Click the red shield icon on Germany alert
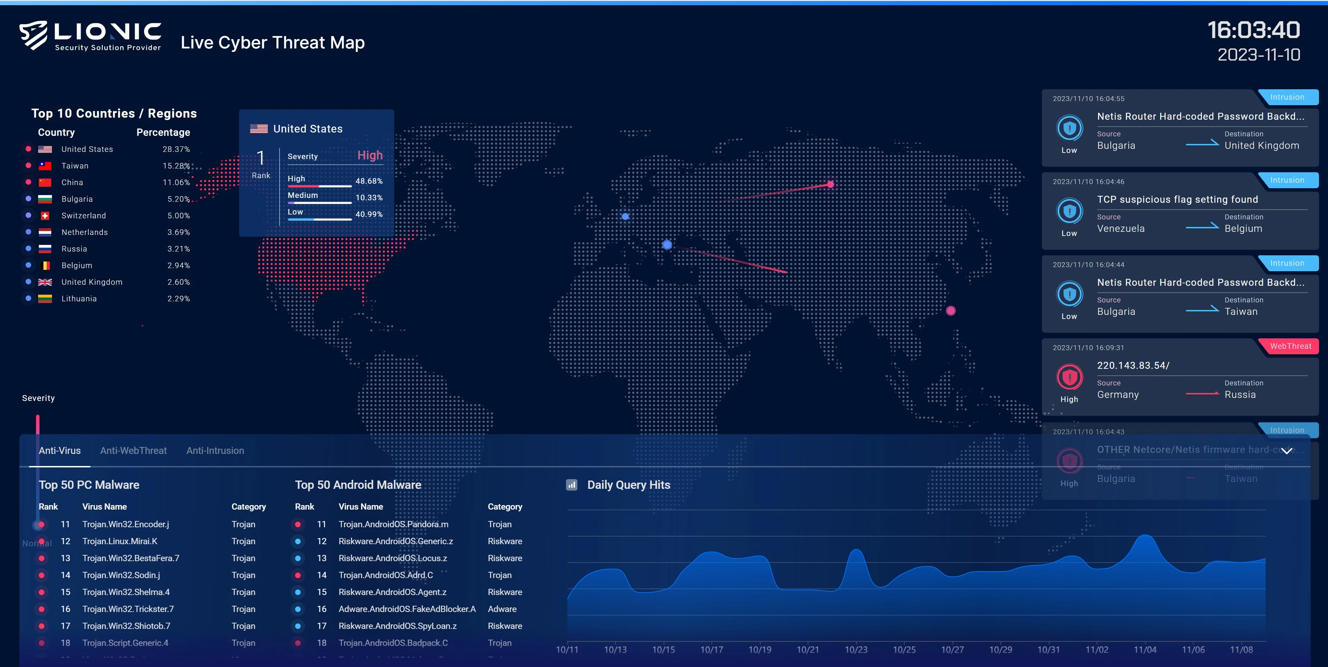The height and width of the screenshot is (667, 1328). click(1069, 377)
